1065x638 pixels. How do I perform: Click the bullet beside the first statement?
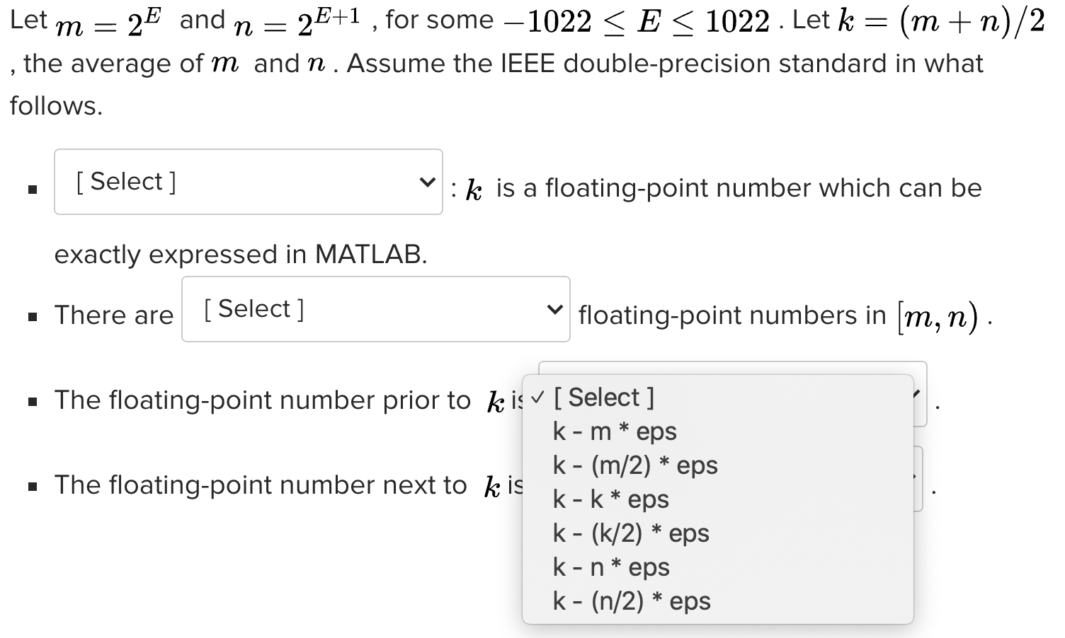coord(31,189)
